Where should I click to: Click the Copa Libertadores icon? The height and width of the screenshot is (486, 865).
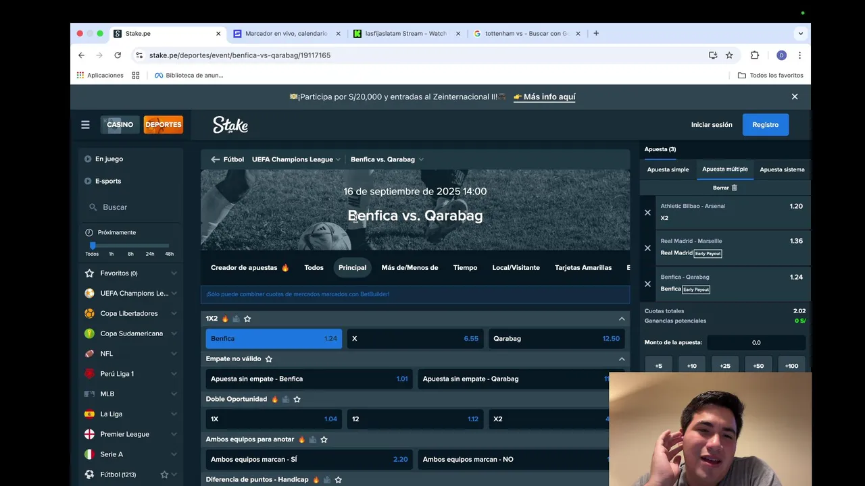pyautogui.click(x=89, y=314)
